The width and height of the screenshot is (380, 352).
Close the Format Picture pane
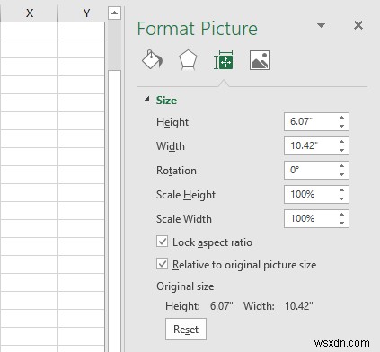click(x=358, y=25)
